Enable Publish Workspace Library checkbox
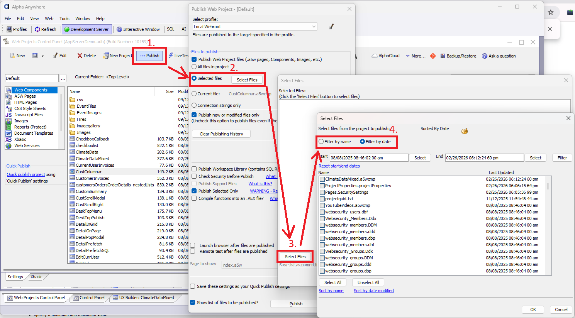Viewport: 575px width, 318px height. tap(194, 169)
